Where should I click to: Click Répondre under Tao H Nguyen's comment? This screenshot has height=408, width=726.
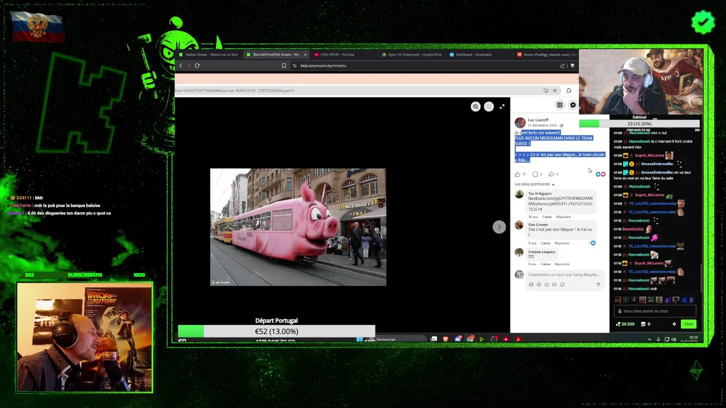563,216
